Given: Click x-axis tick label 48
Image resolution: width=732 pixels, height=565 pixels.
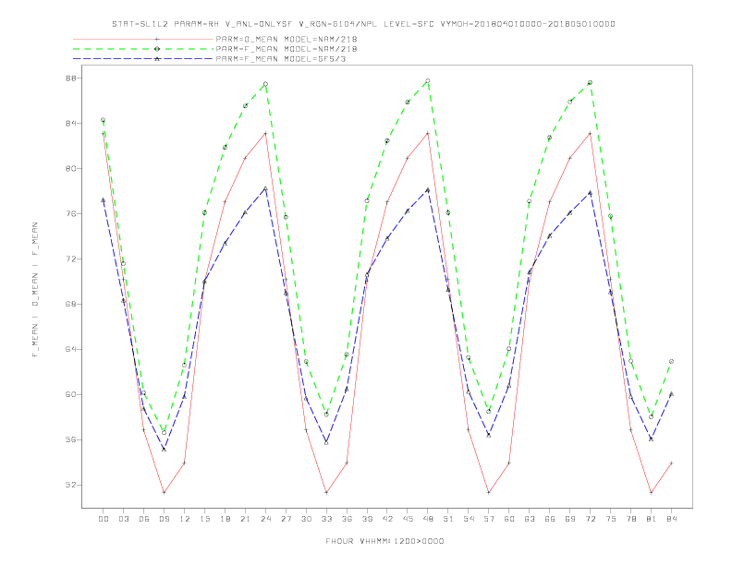Looking at the screenshot, I should click(x=428, y=519).
